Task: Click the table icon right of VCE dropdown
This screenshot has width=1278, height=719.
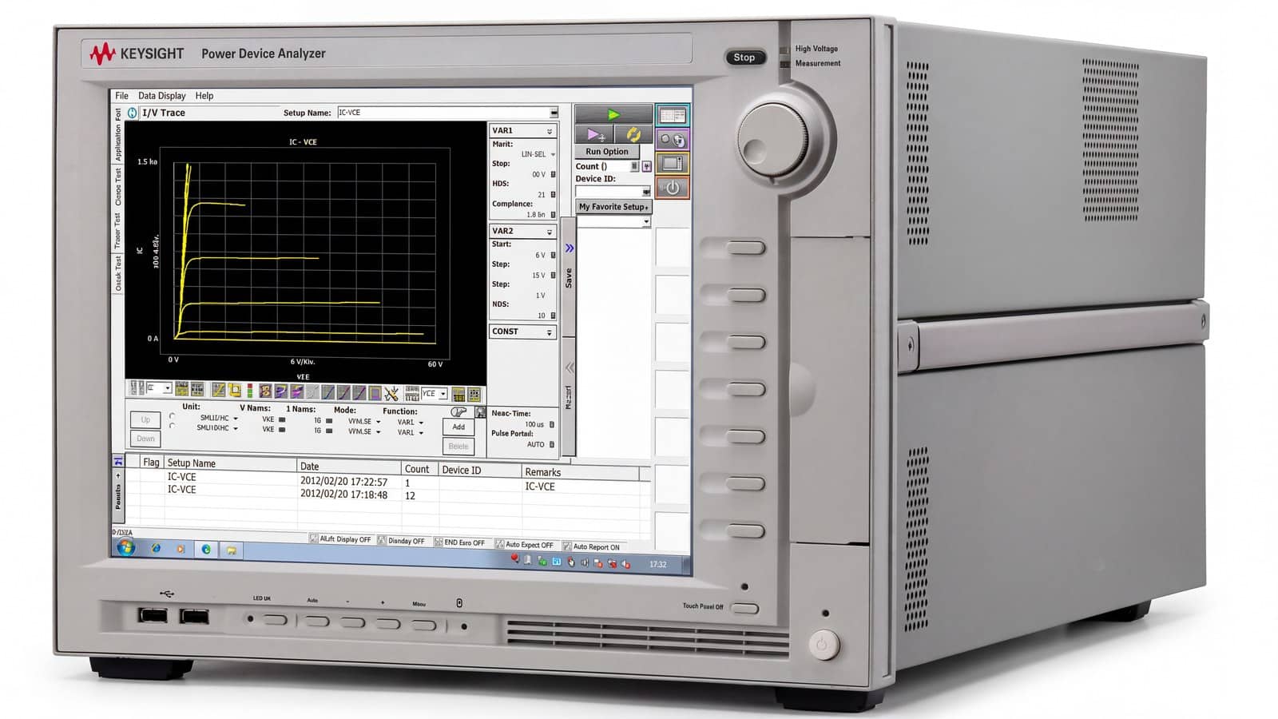Action: tap(458, 395)
